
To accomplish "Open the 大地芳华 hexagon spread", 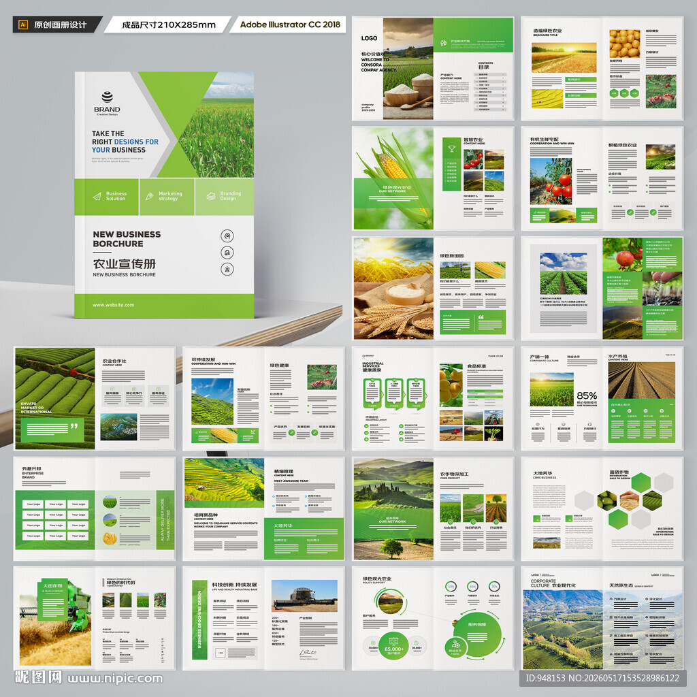I will pos(602,508).
